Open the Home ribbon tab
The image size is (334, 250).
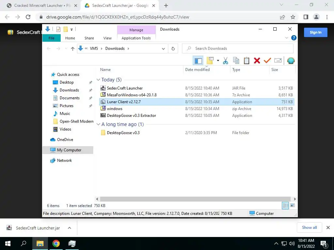70,38
